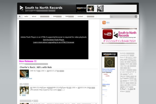Viewport: 156px width, 104px height.
Task: Click the SNF-0172 release info text
Action: (47, 71)
